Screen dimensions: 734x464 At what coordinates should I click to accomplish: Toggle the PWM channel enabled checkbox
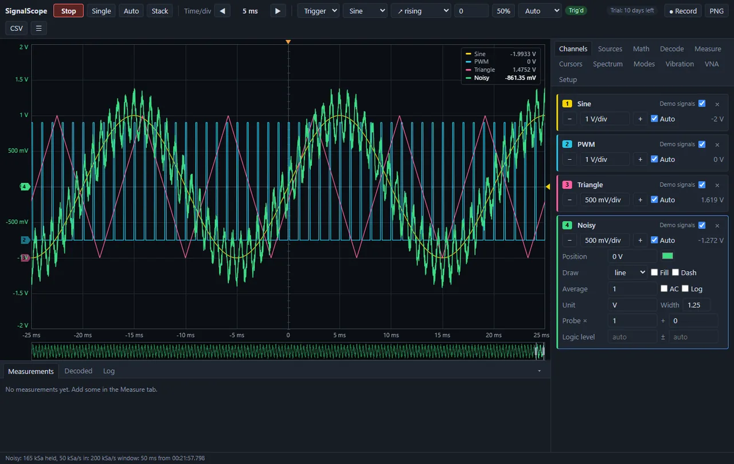(x=701, y=145)
